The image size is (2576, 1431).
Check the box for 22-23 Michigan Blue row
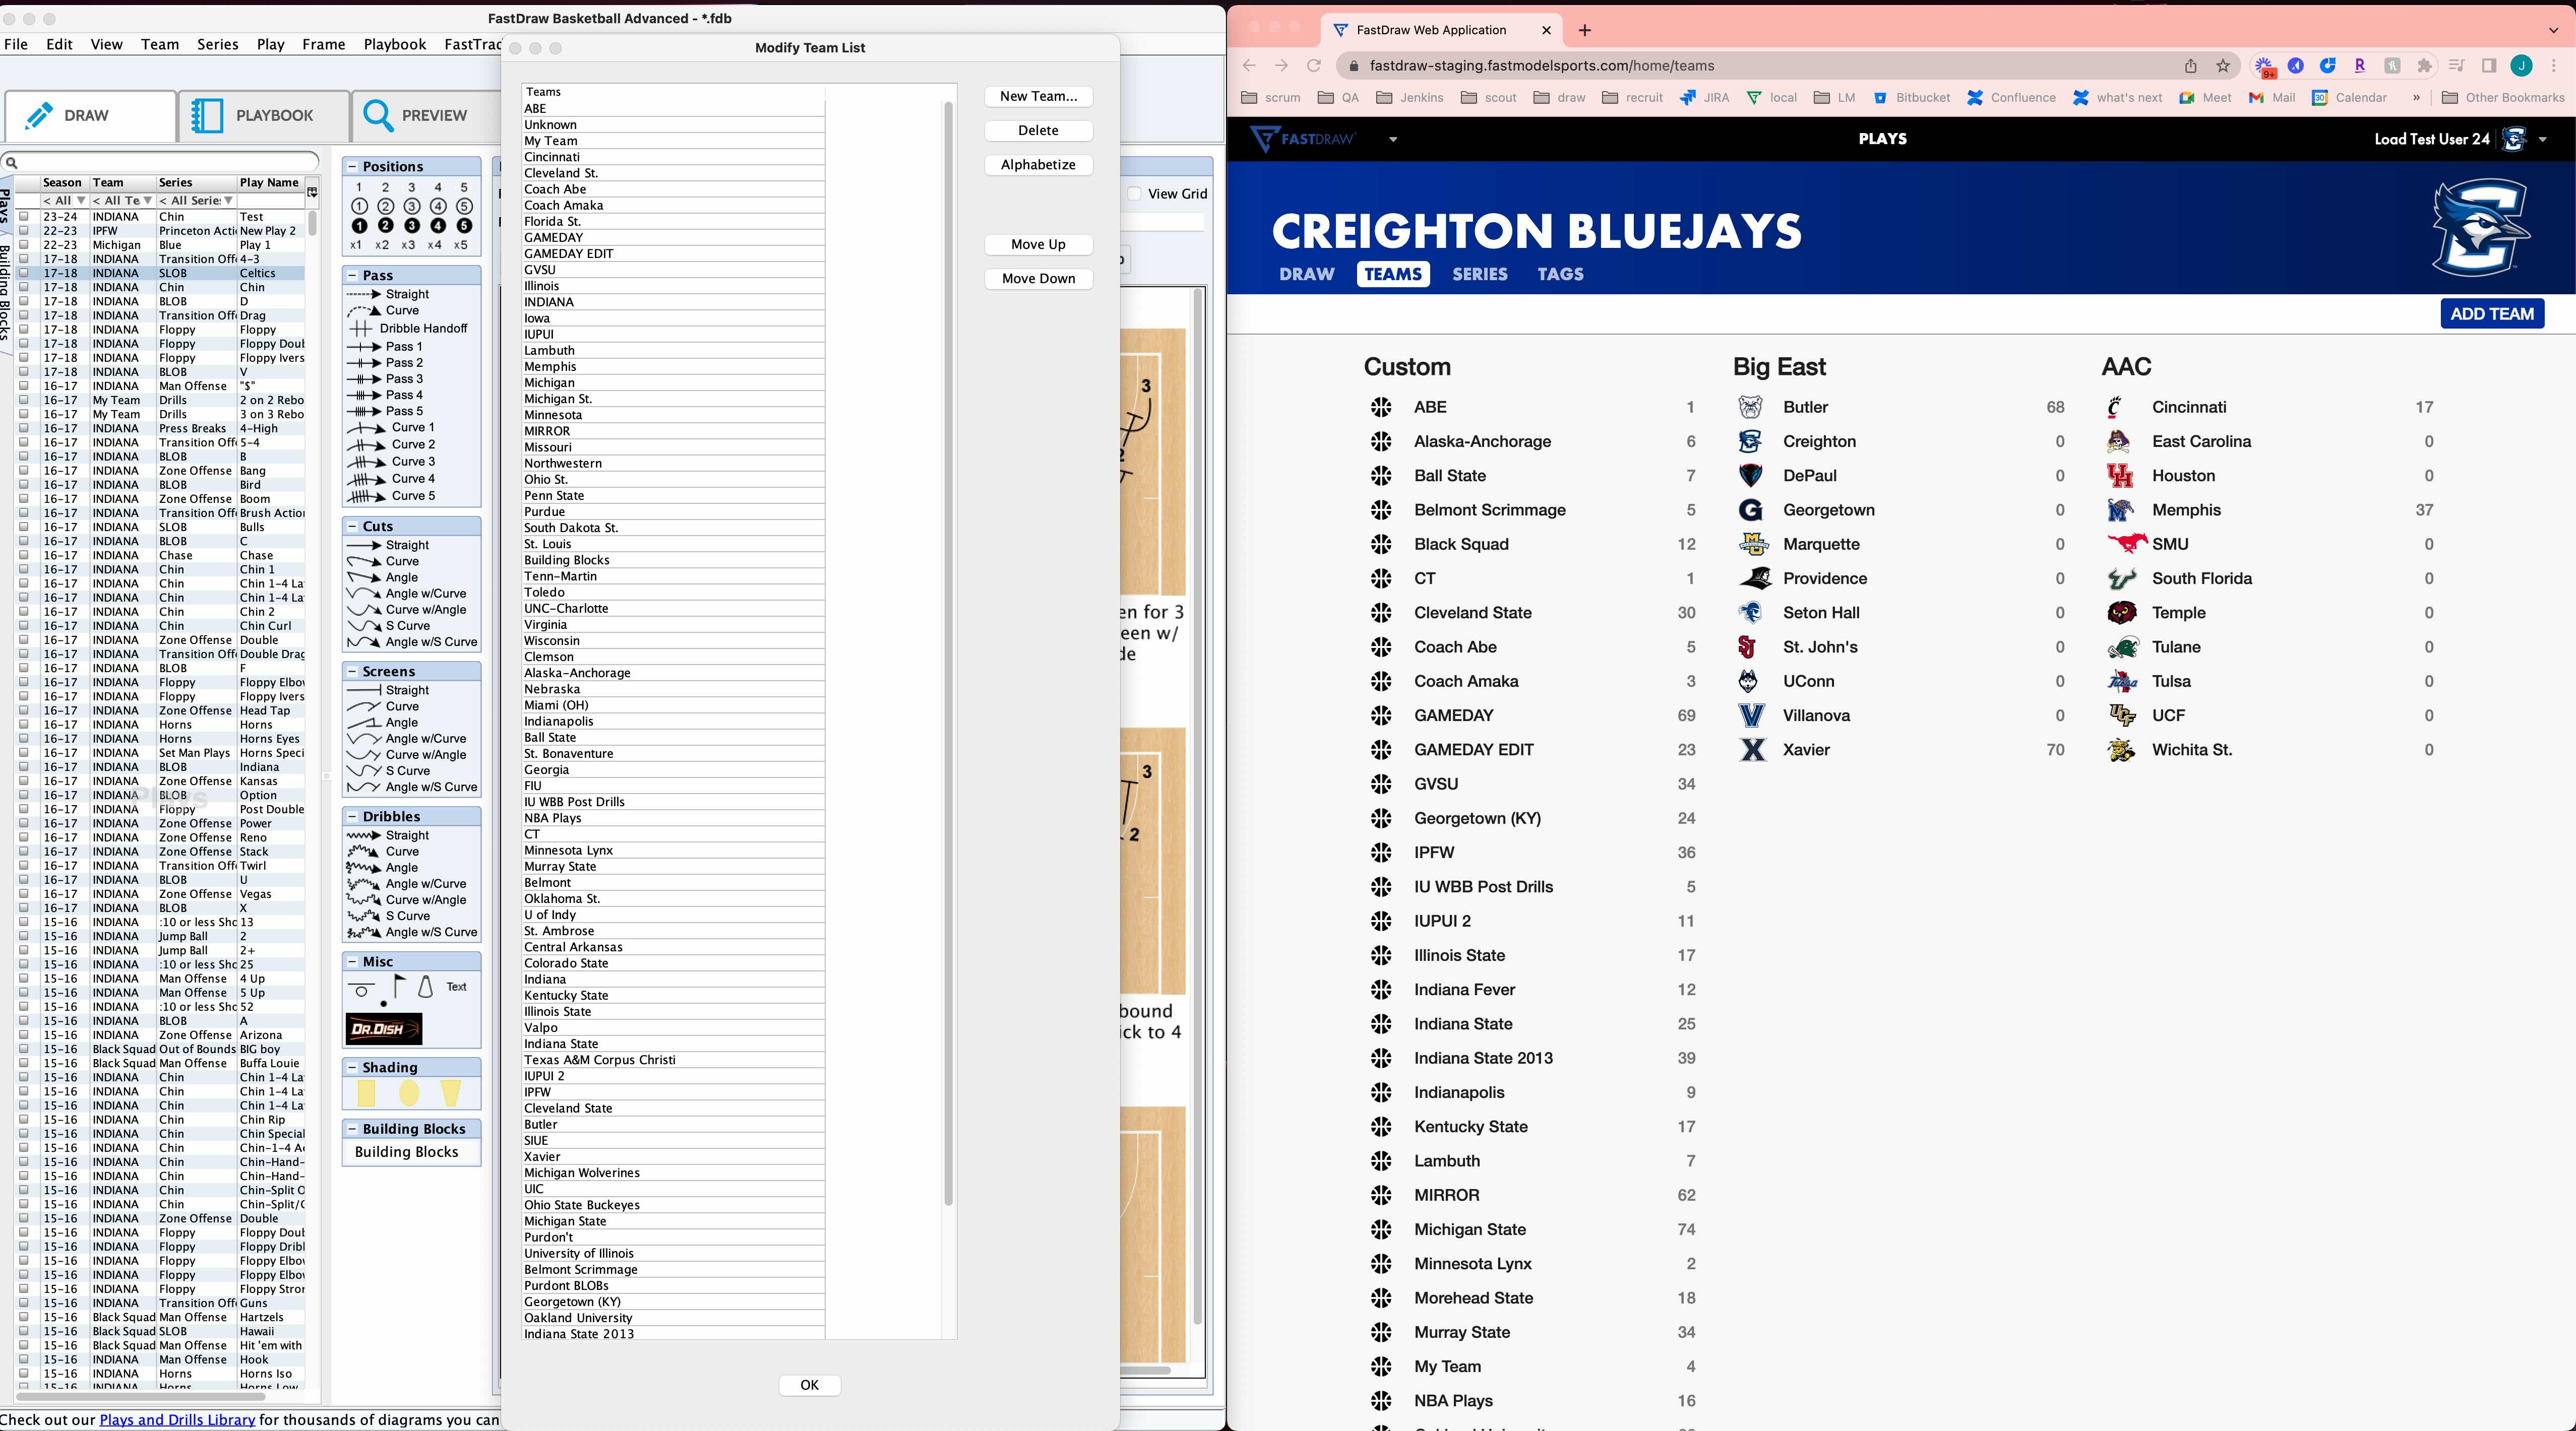coord(24,245)
